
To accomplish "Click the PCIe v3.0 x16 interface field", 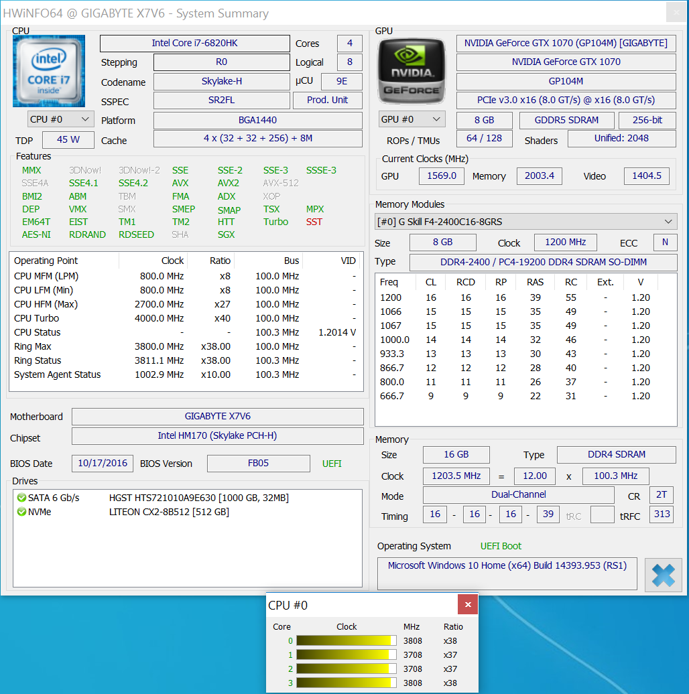I will (x=566, y=100).
